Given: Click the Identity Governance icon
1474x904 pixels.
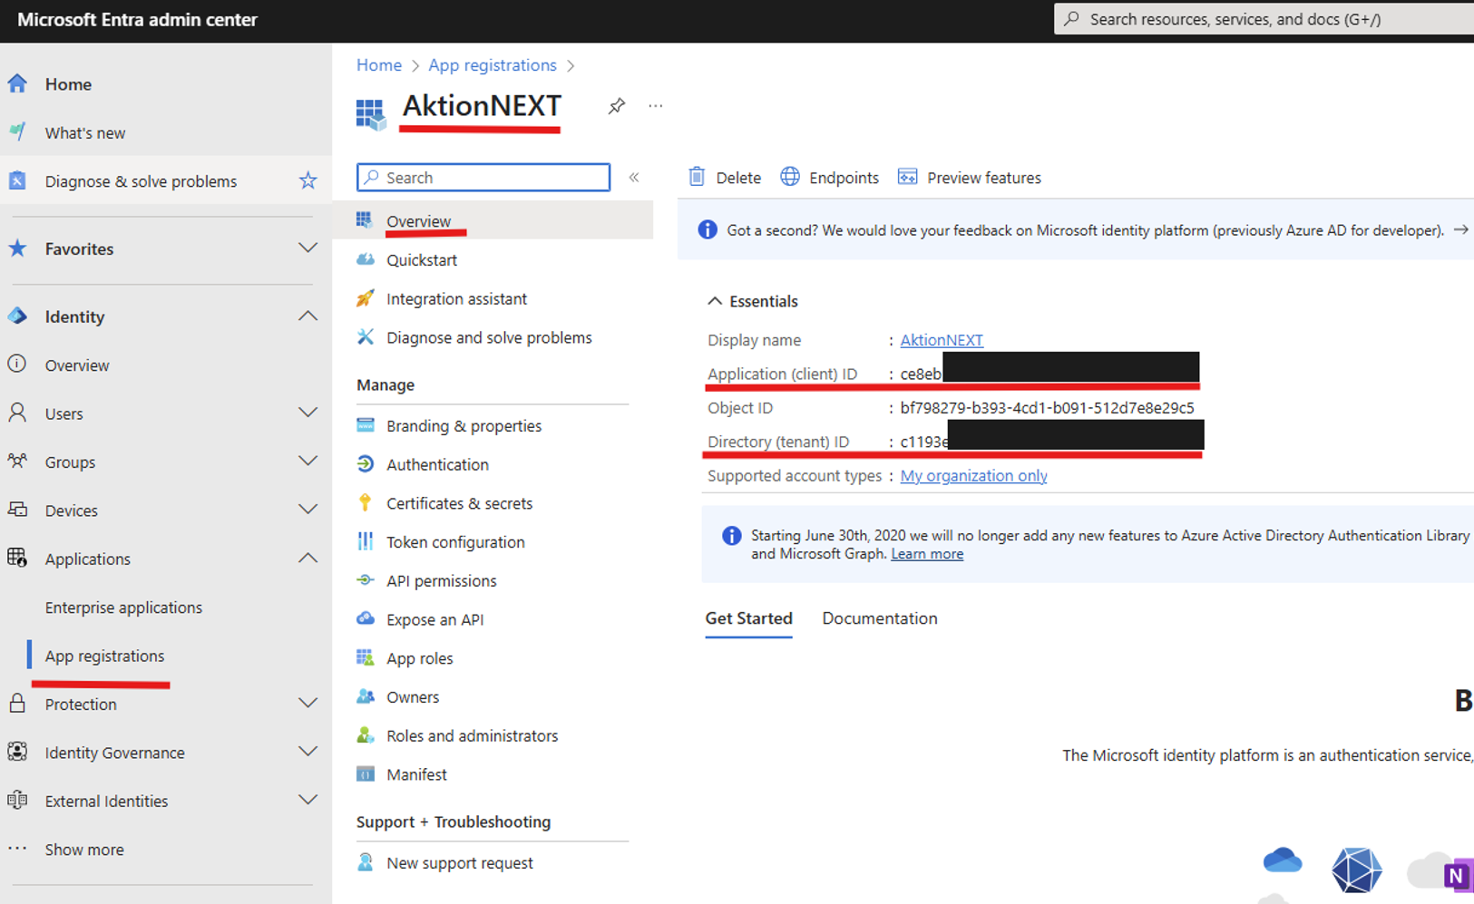Looking at the screenshot, I should pos(17,752).
